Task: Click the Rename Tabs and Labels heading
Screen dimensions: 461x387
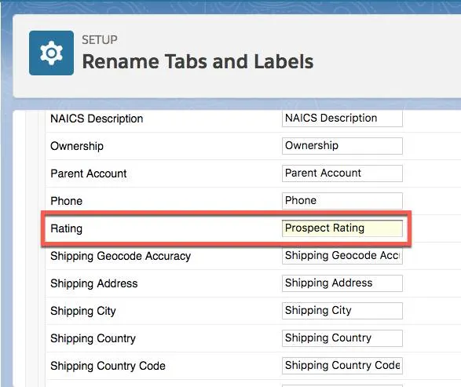Action: click(x=198, y=61)
